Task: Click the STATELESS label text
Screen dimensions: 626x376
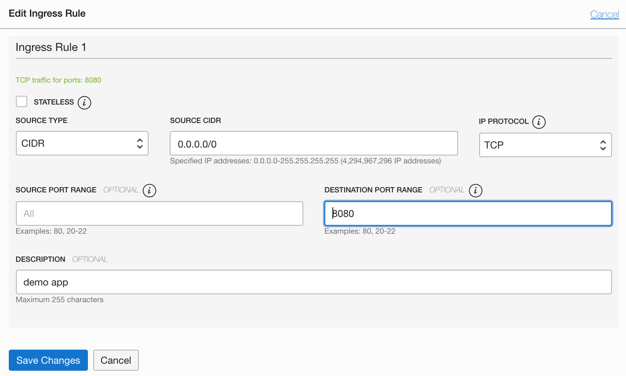Action: (x=54, y=102)
